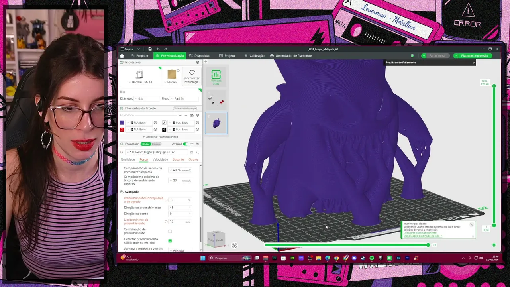Click the plate type info icon
This screenshot has height=287, width=510.
click(x=178, y=71)
